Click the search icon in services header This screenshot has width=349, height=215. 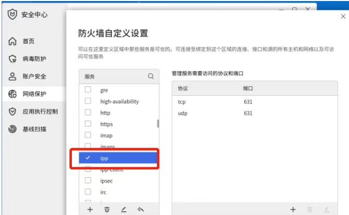click(x=151, y=77)
